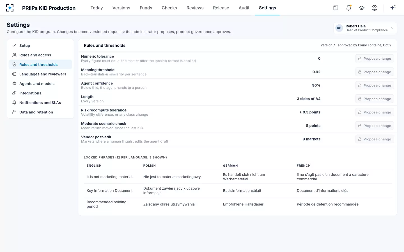The width and height of the screenshot is (404, 252).
Task: Open the Integrations settings section
Action: (40, 93)
